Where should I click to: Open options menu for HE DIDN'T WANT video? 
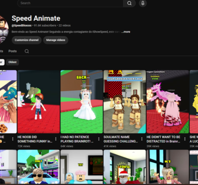(x=185, y=139)
